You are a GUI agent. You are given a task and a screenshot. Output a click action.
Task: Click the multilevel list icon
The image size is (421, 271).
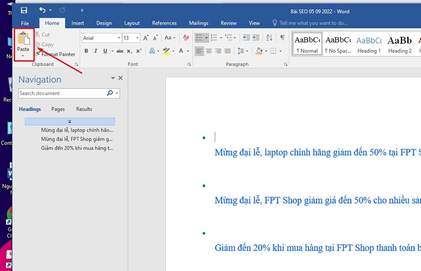[x=228, y=38]
